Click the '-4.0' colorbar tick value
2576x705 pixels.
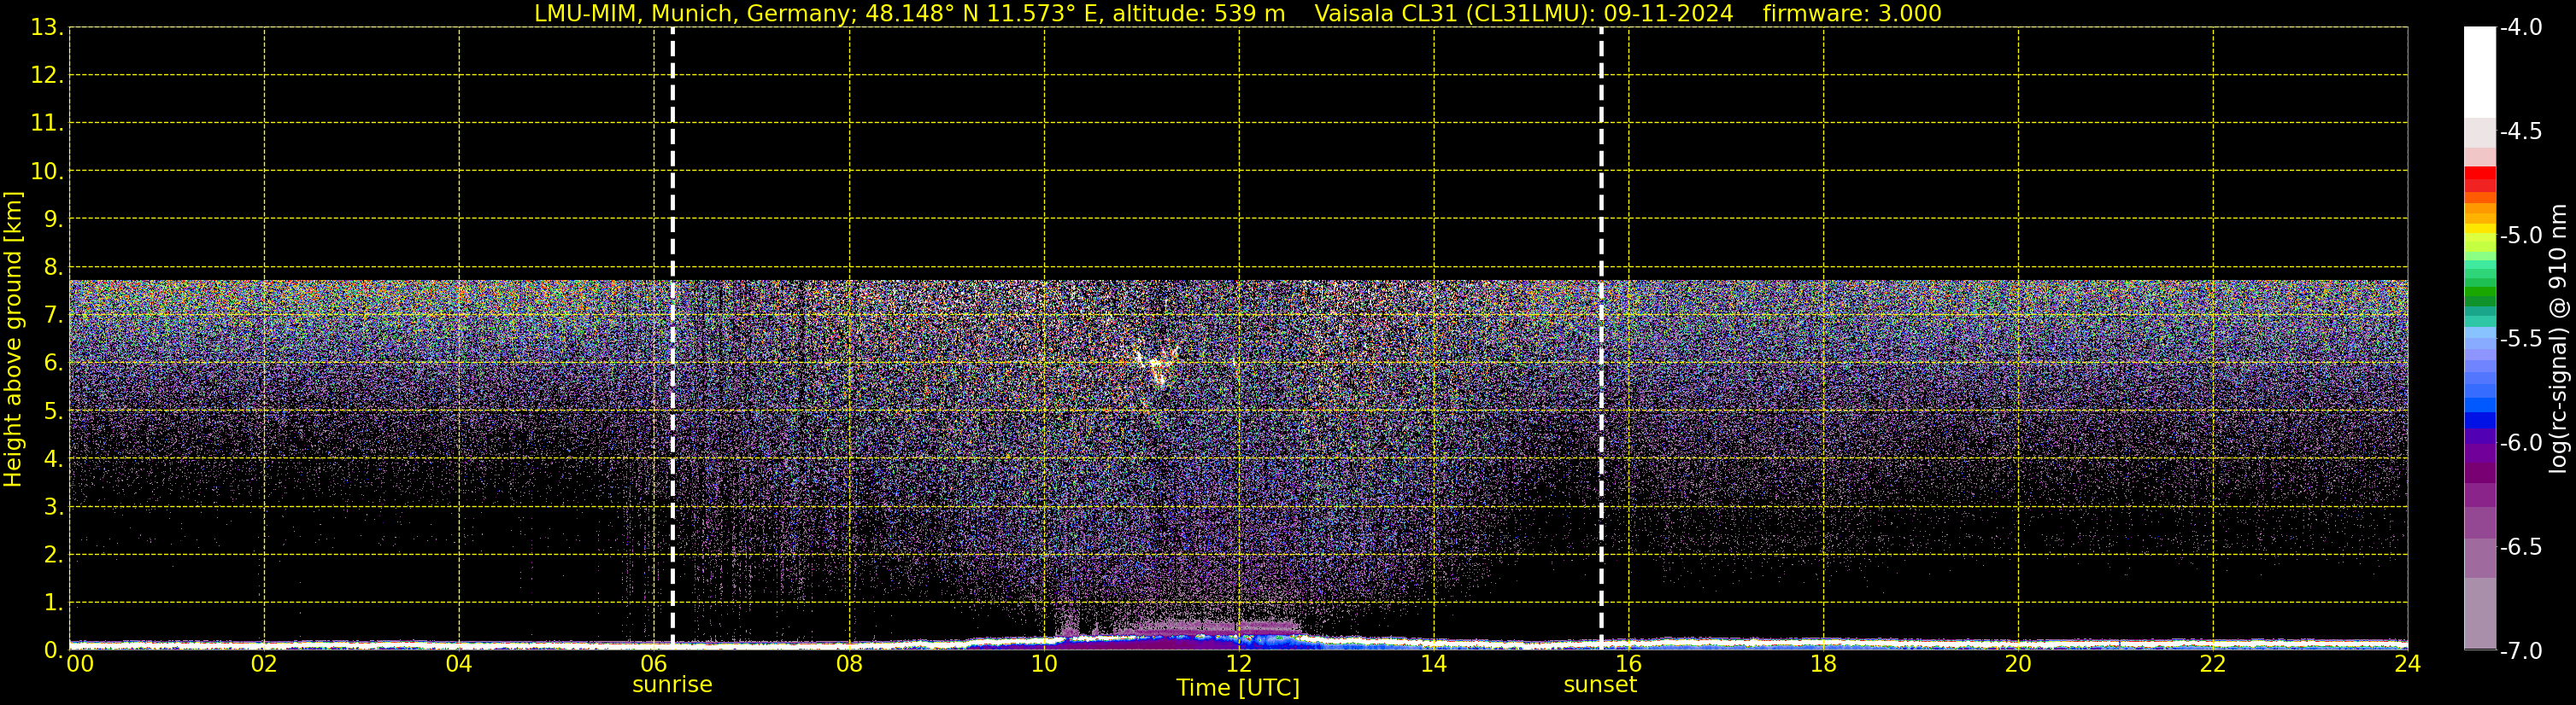point(2520,27)
